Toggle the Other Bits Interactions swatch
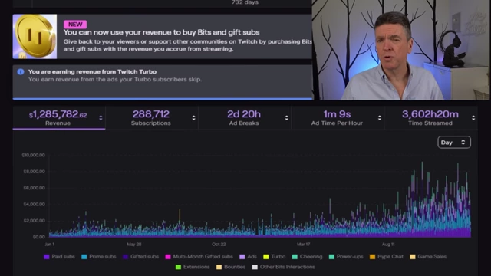Screen dimensions: 491x276 [x=255, y=267]
